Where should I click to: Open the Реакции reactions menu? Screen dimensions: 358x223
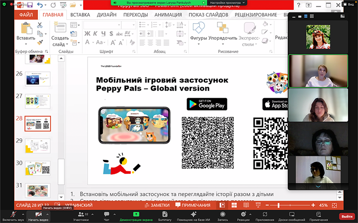243,216
